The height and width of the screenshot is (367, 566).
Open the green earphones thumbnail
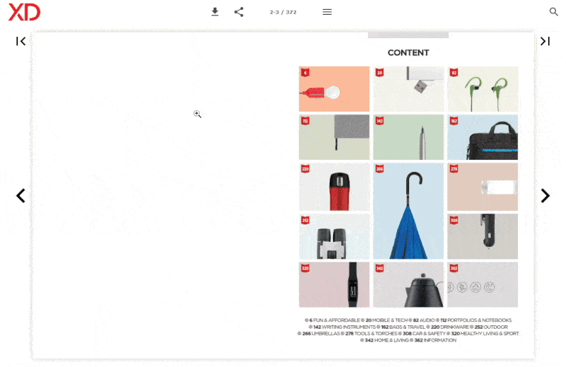point(483,89)
